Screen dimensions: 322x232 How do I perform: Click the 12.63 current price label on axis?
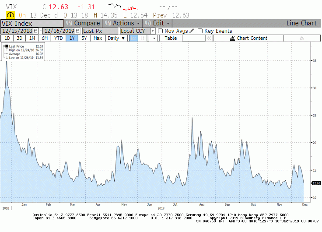pos(316,183)
